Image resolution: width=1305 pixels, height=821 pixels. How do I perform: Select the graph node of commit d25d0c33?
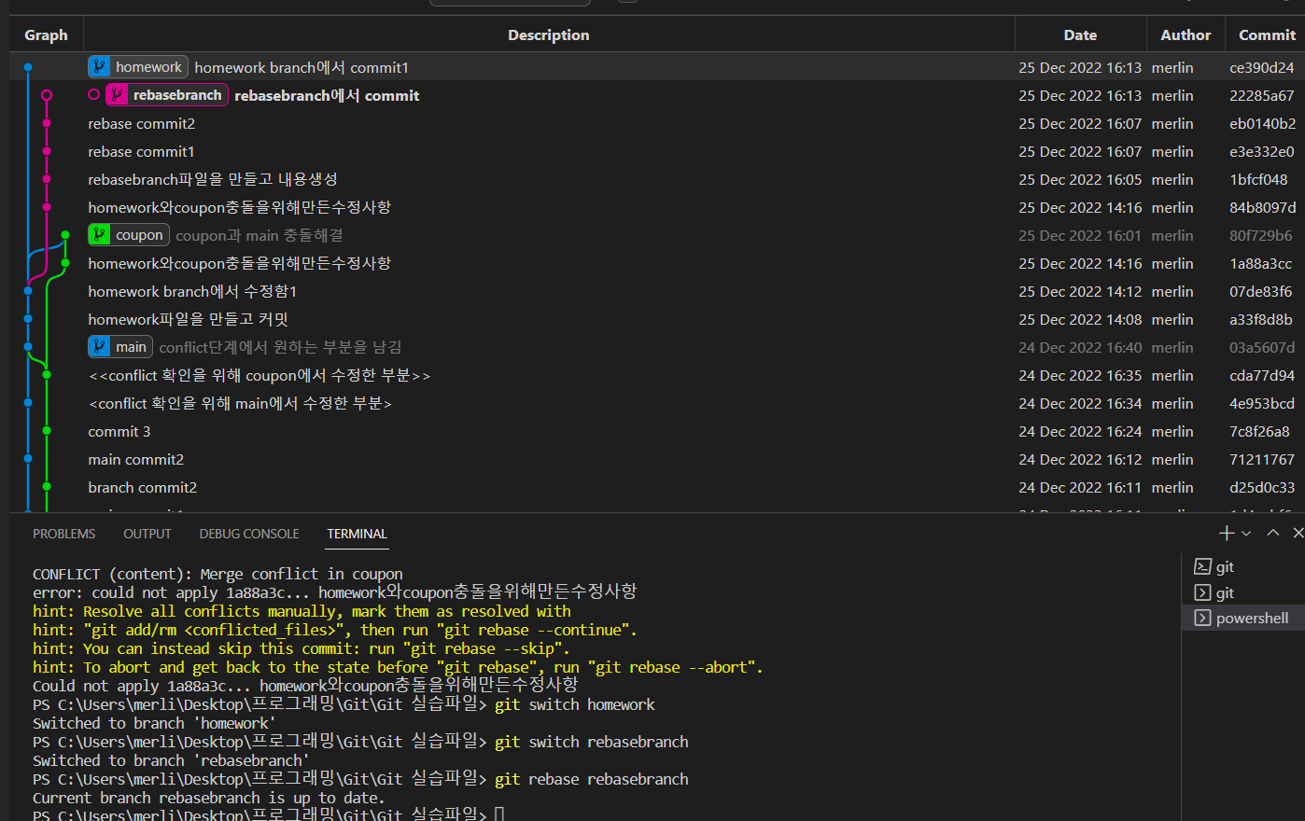coord(47,487)
